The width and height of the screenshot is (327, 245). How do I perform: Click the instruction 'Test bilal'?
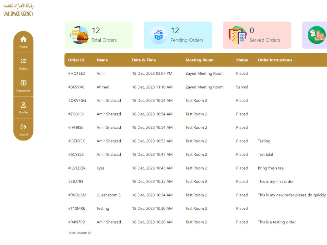click(265, 155)
